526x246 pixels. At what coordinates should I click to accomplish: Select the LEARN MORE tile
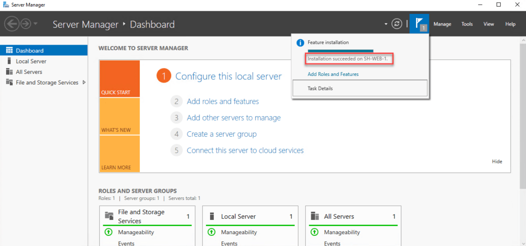pos(119,154)
